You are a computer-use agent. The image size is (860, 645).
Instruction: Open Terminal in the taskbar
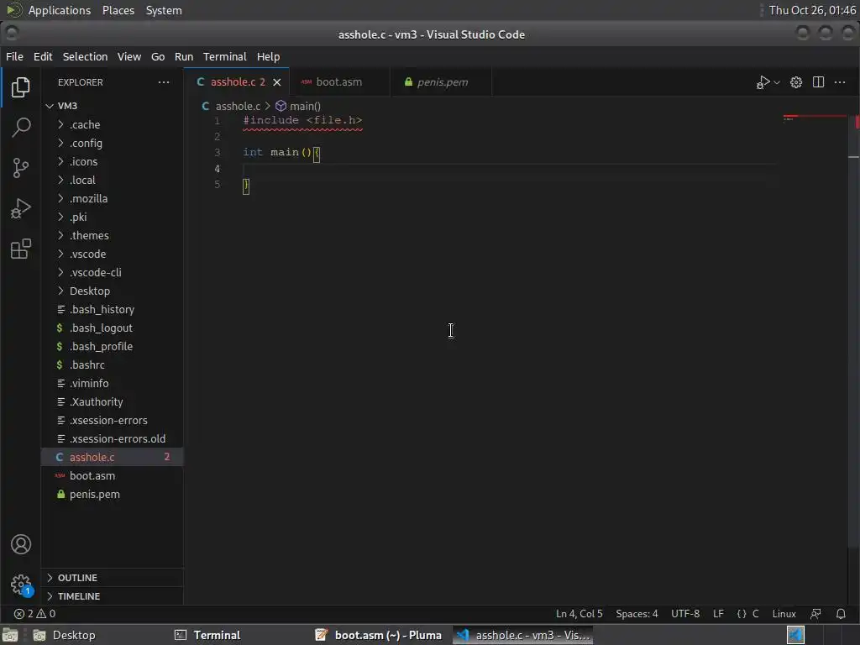click(x=208, y=635)
